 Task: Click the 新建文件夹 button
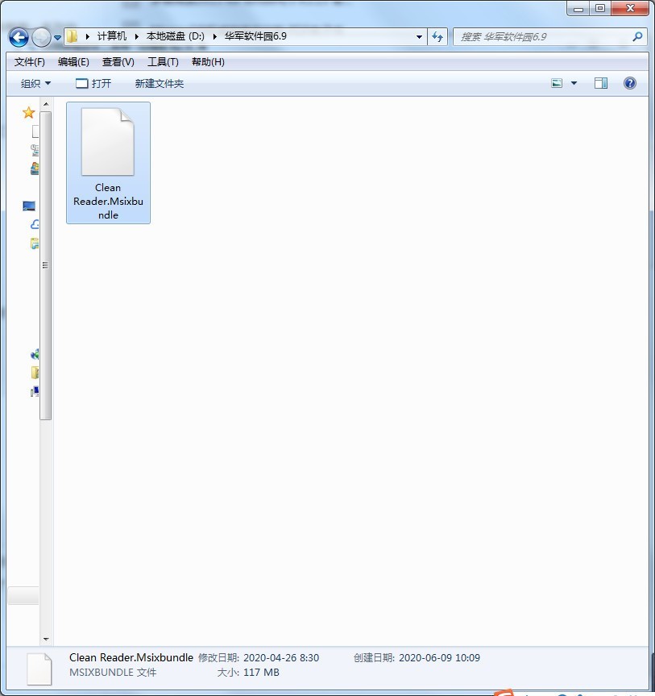(x=160, y=83)
